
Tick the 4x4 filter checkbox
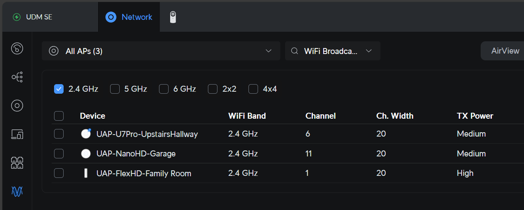click(253, 89)
